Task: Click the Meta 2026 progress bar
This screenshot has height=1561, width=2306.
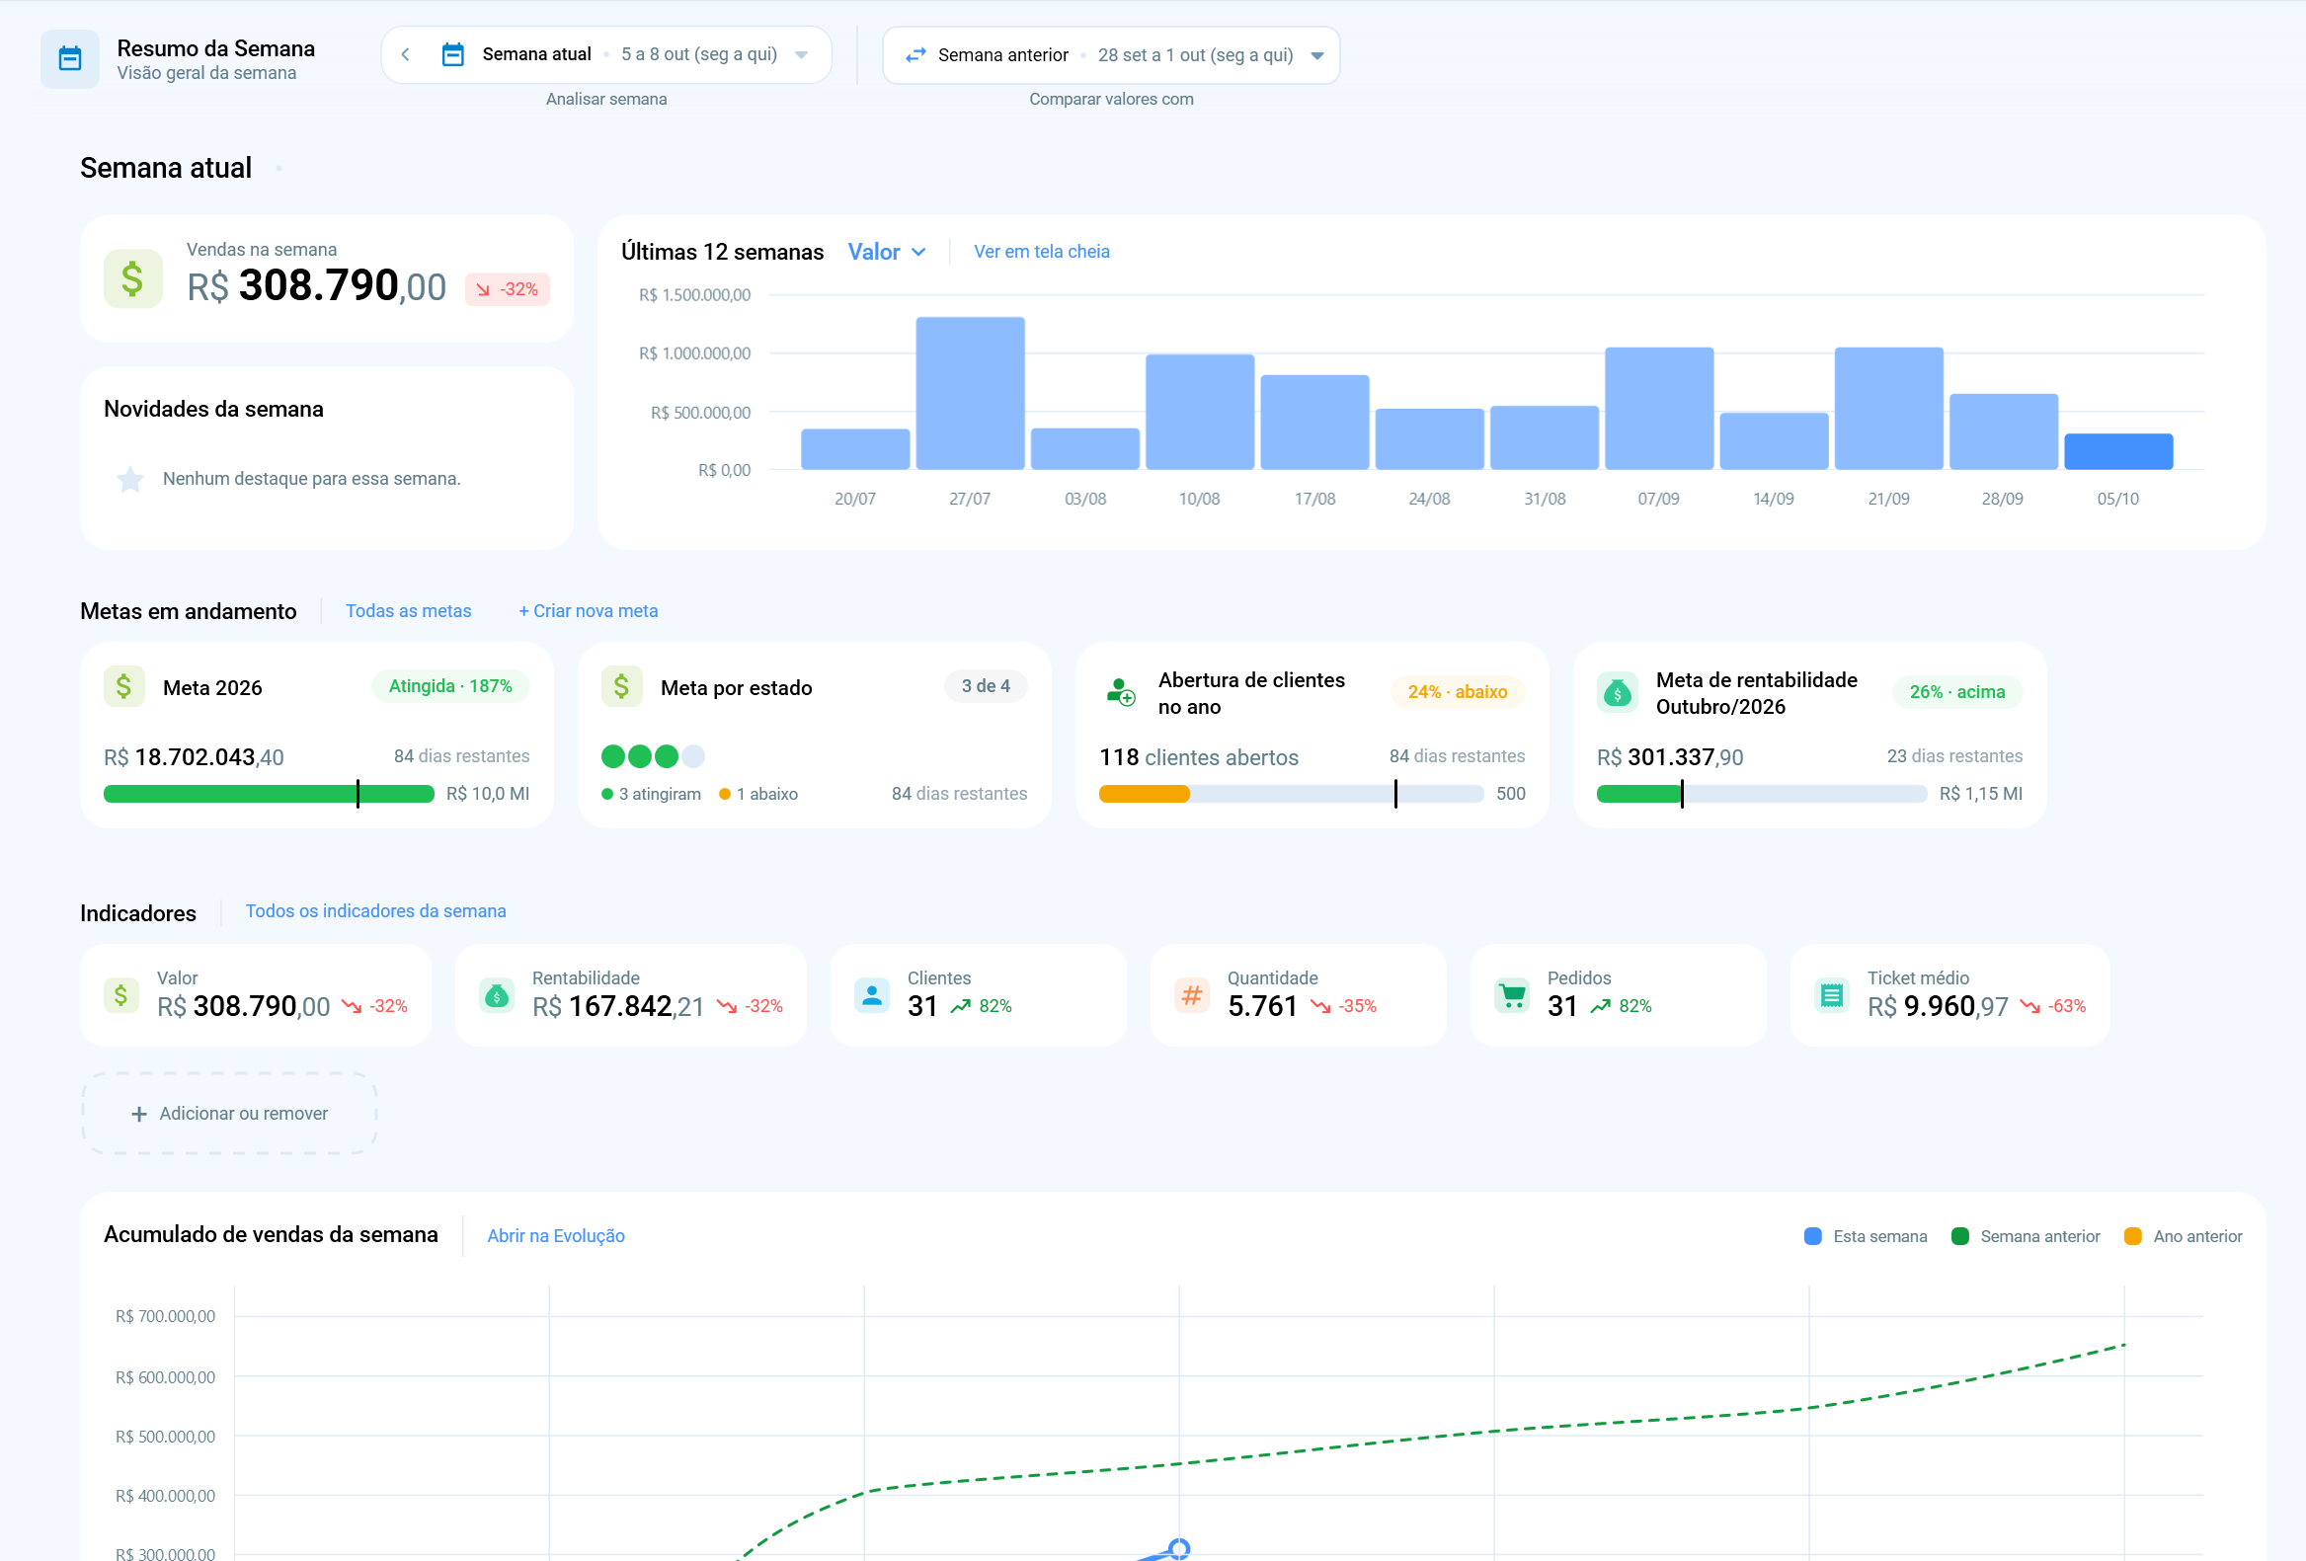Action: pyautogui.click(x=269, y=794)
